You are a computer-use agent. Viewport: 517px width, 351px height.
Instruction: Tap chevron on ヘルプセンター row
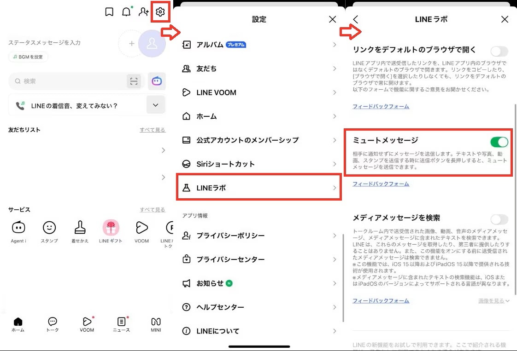pyautogui.click(x=335, y=307)
